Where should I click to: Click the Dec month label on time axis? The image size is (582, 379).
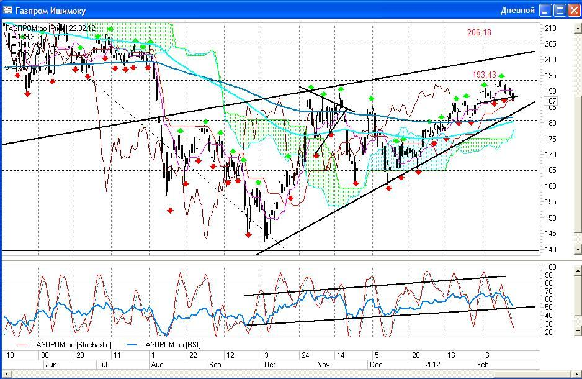[x=376, y=365]
